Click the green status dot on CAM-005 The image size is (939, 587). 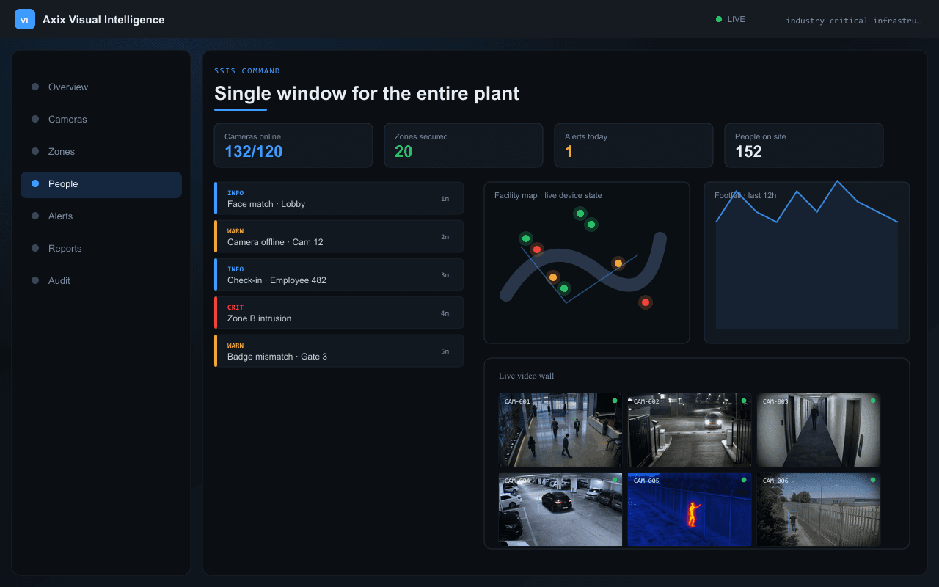pyautogui.click(x=744, y=480)
